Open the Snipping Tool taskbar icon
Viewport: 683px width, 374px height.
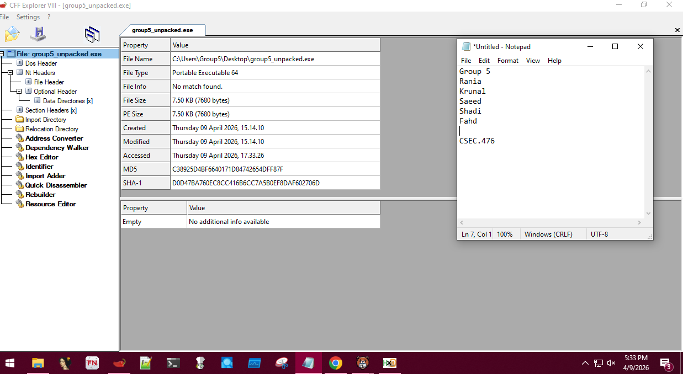pyautogui.click(x=282, y=363)
